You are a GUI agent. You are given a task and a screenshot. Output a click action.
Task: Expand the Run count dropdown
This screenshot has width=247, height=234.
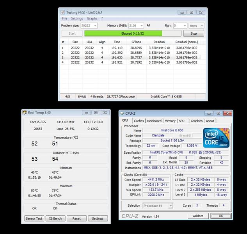(x=185, y=26)
